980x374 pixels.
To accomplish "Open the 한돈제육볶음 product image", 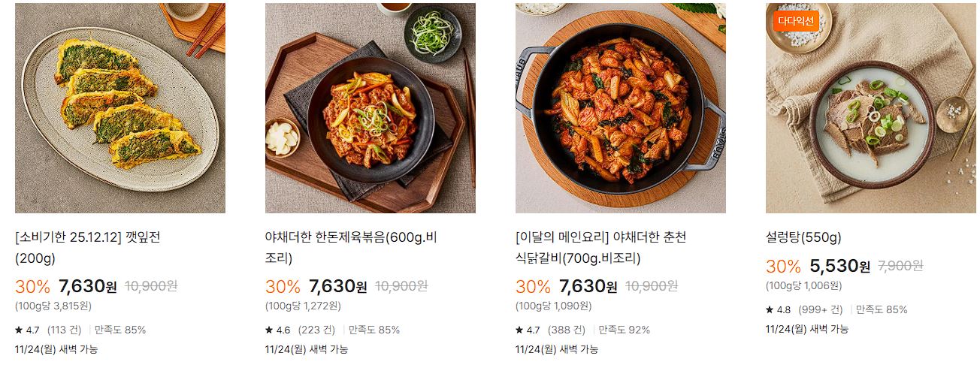I will 371,108.
